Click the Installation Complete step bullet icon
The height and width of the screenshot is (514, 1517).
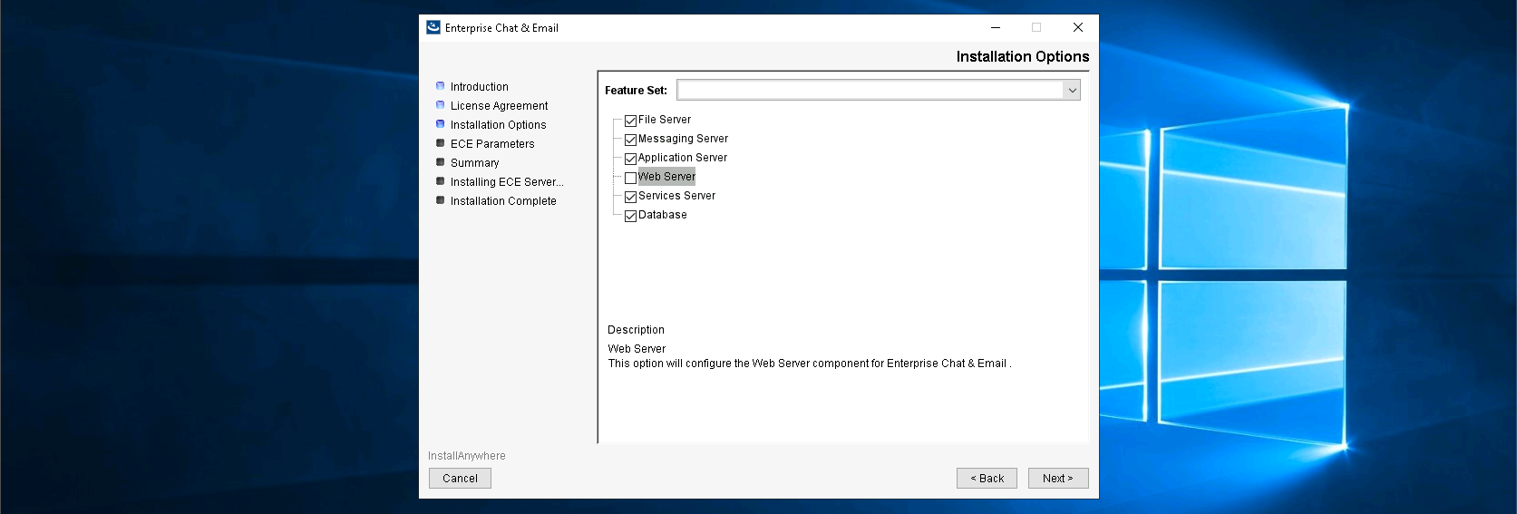coord(441,200)
